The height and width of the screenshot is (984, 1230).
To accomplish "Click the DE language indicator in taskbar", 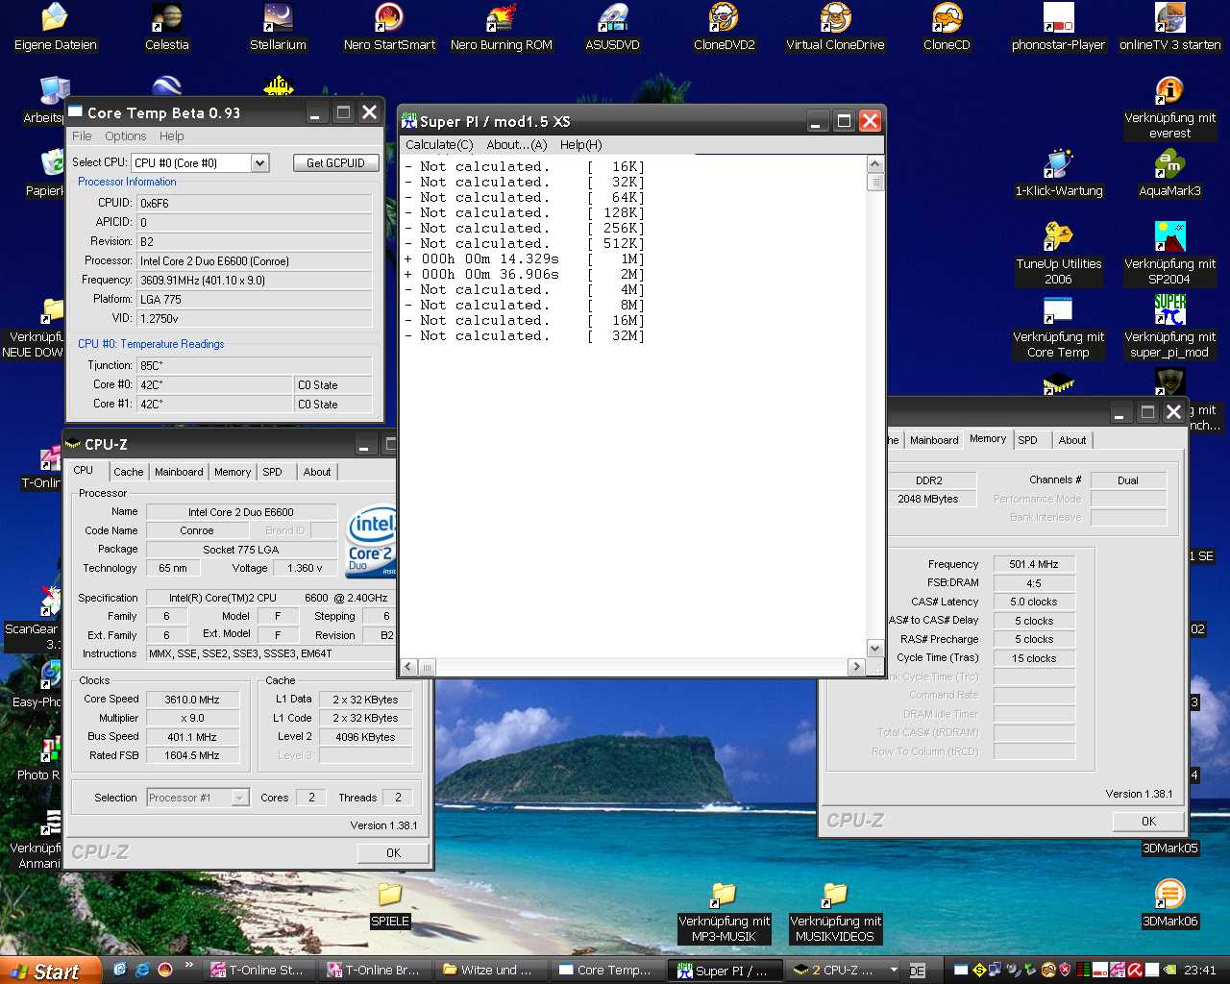I will (x=917, y=971).
